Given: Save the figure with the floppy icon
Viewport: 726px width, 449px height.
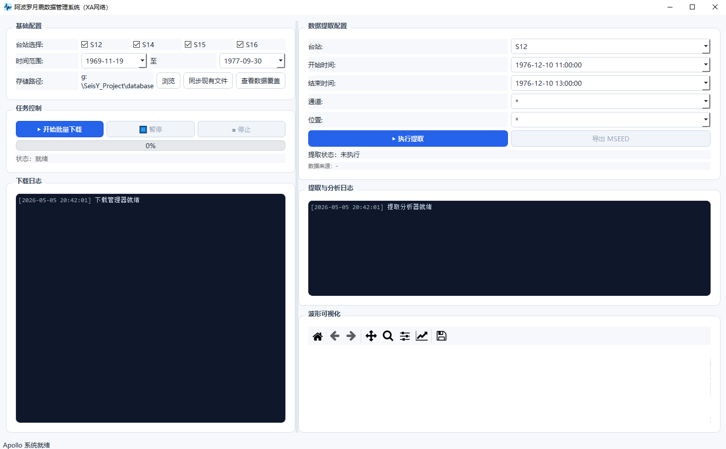Looking at the screenshot, I should [x=441, y=336].
